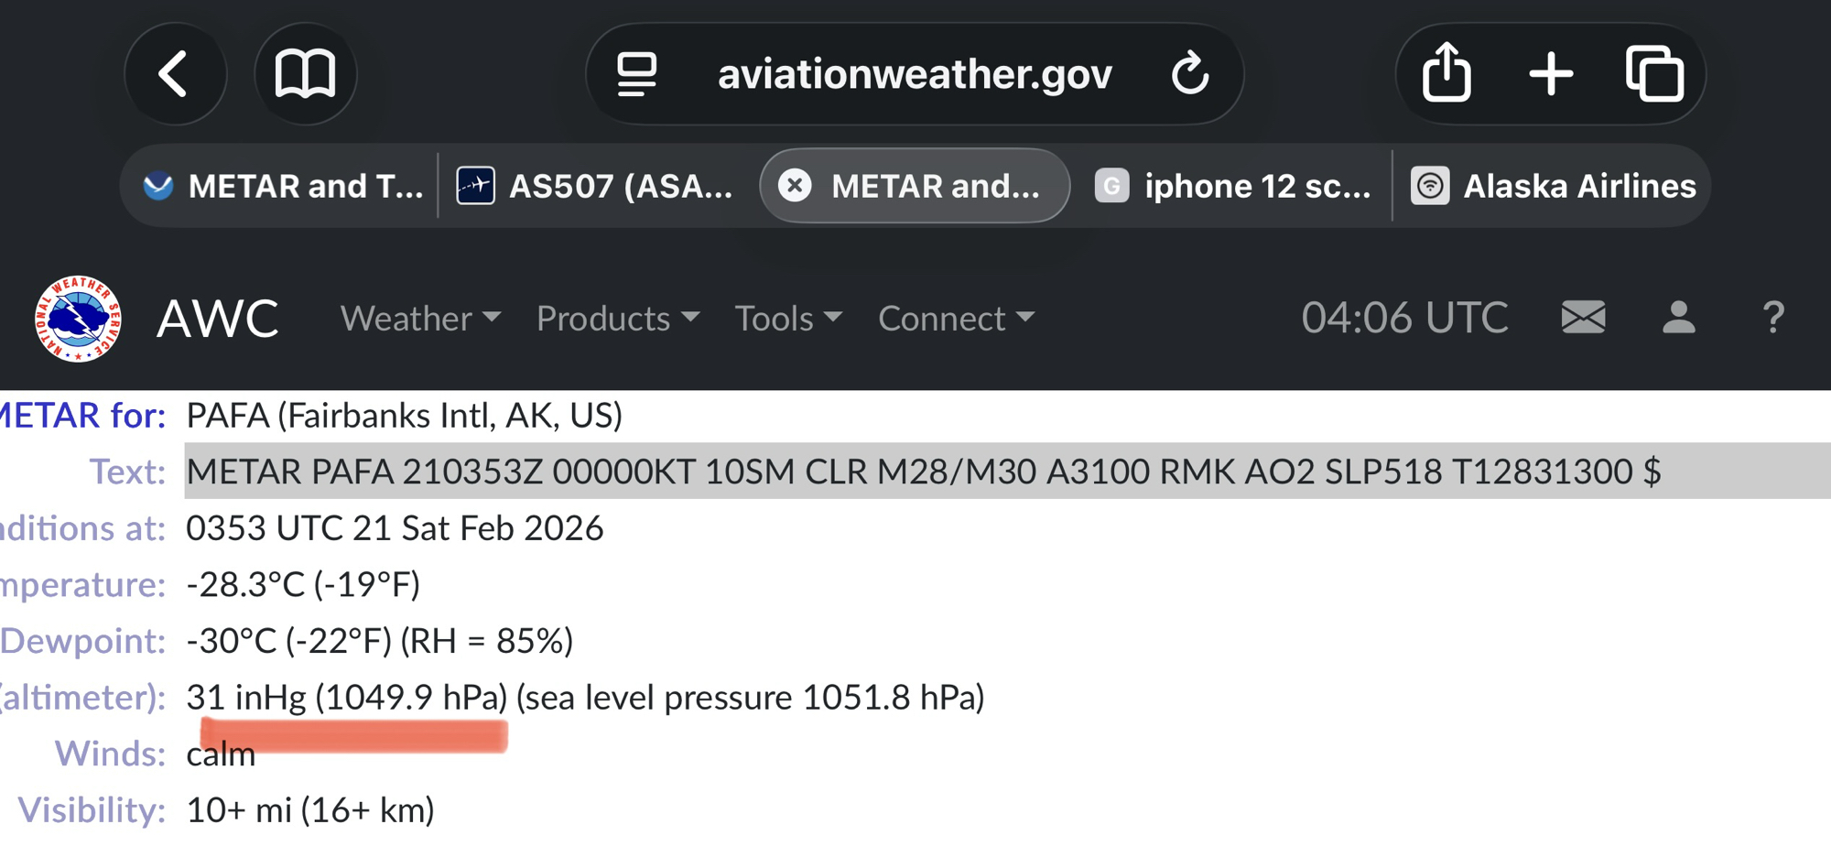
Task: Open the Tools dropdown menu
Action: tap(788, 319)
